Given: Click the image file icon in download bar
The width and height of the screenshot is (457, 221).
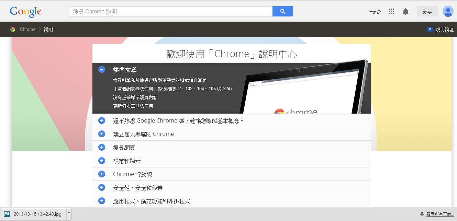Looking at the screenshot, I should pyautogui.click(x=7, y=214).
